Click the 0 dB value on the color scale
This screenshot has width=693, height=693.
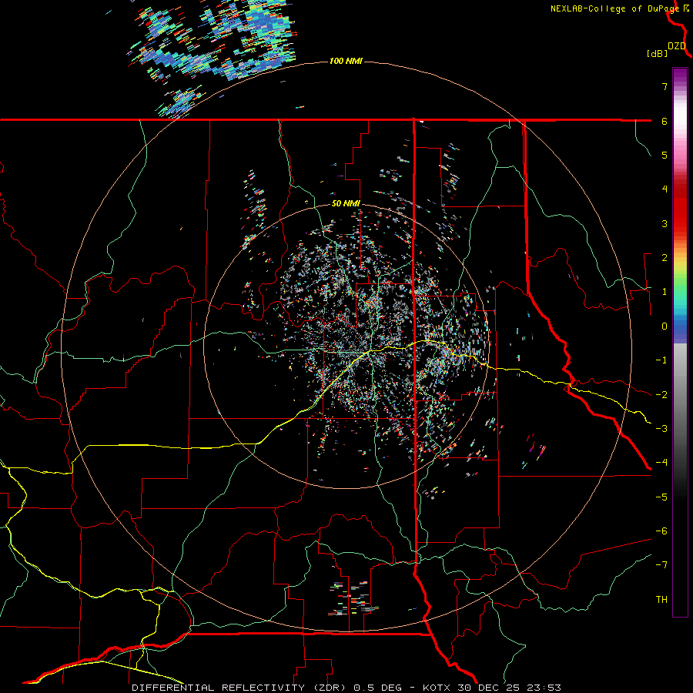pyautogui.click(x=665, y=326)
